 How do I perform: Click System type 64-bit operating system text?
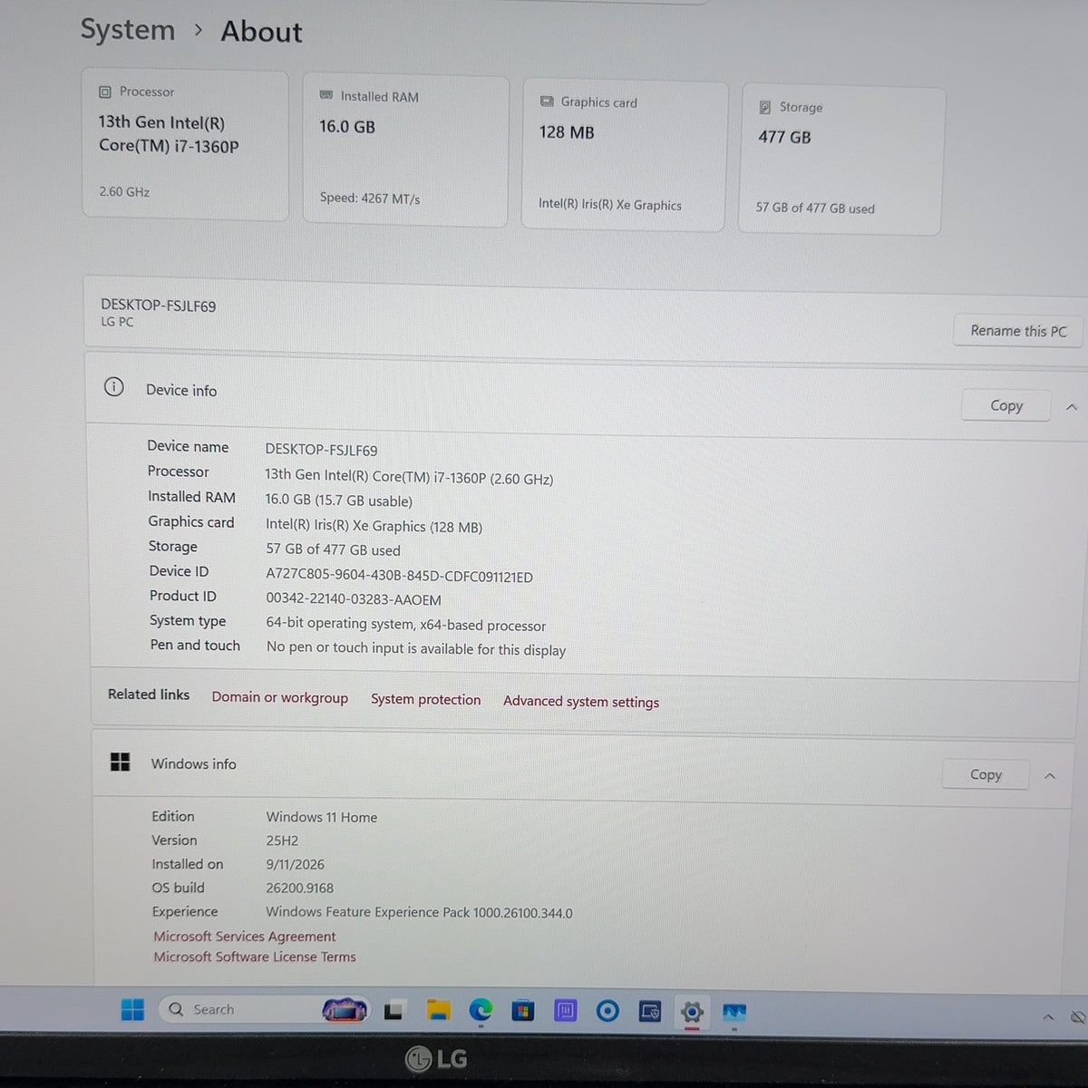point(406,625)
